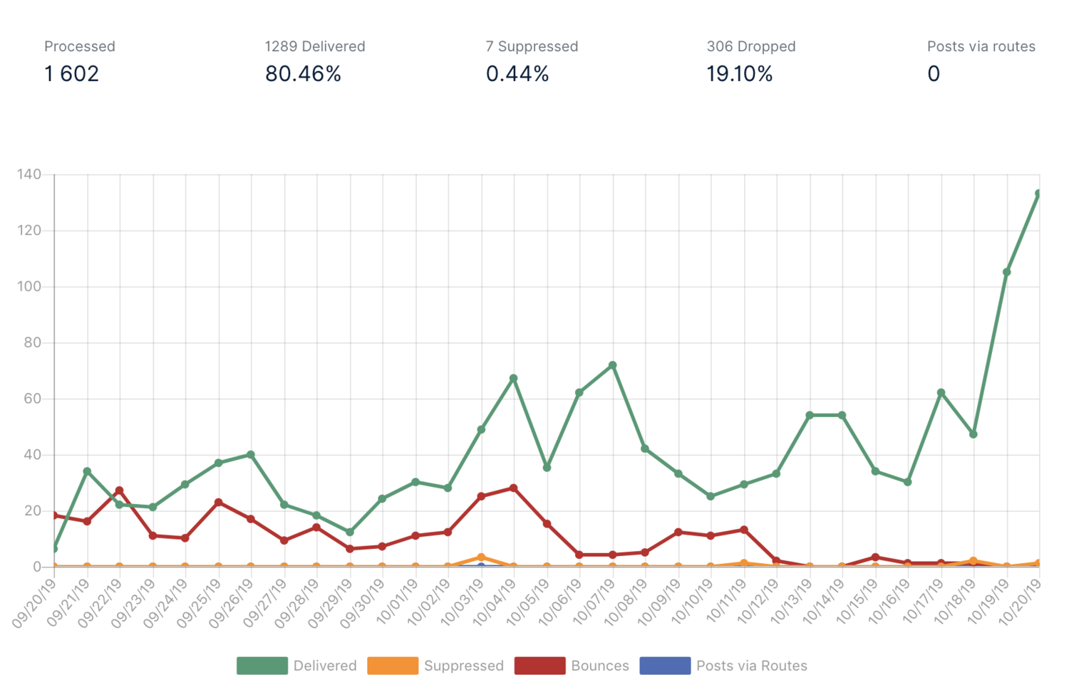Click the orange Suppressed legend swatch
1069x692 pixels.
tap(393, 666)
